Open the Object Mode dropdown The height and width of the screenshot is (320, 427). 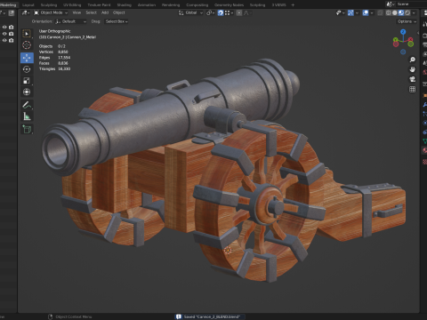pos(51,12)
